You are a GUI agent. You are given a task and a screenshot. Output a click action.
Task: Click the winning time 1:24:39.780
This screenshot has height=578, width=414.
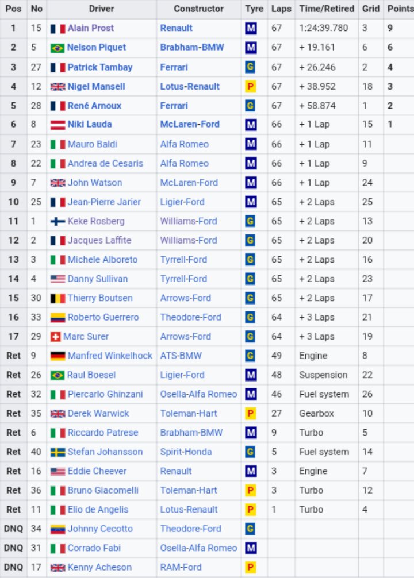(x=324, y=28)
